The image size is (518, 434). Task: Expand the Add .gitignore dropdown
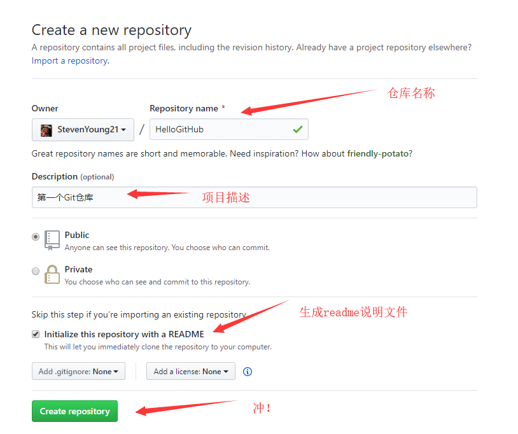click(79, 371)
